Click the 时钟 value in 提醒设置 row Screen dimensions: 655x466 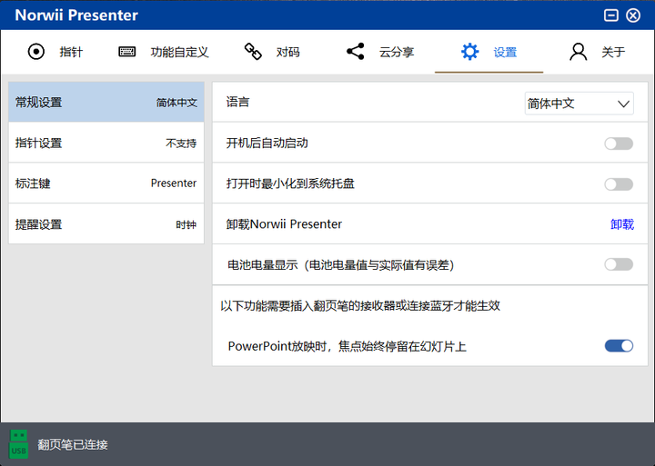tap(186, 224)
